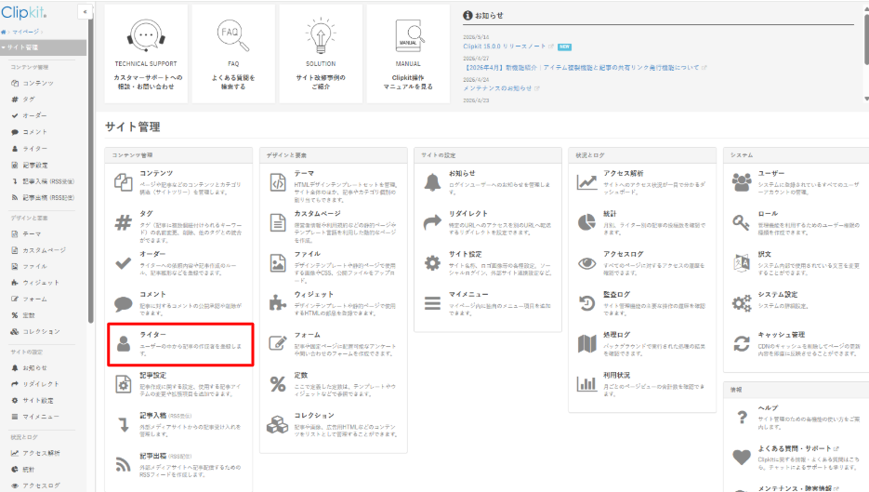Click the テーマ code file icon
This screenshot has width=869, height=492.
pos(278,182)
